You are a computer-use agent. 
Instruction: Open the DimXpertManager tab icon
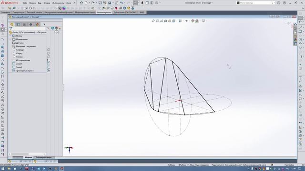(x=30, y=24)
